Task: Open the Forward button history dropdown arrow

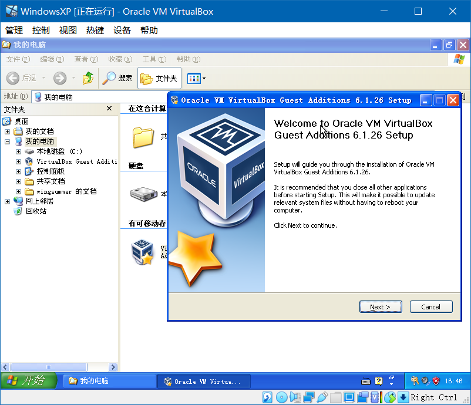Action: coord(73,78)
